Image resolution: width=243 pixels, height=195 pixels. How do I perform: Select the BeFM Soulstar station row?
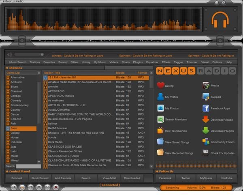pos(96,128)
